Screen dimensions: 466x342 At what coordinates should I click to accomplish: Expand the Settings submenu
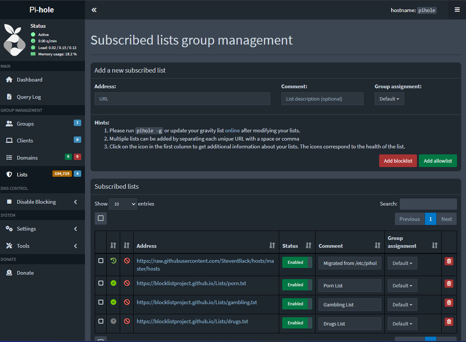(x=42, y=229)
